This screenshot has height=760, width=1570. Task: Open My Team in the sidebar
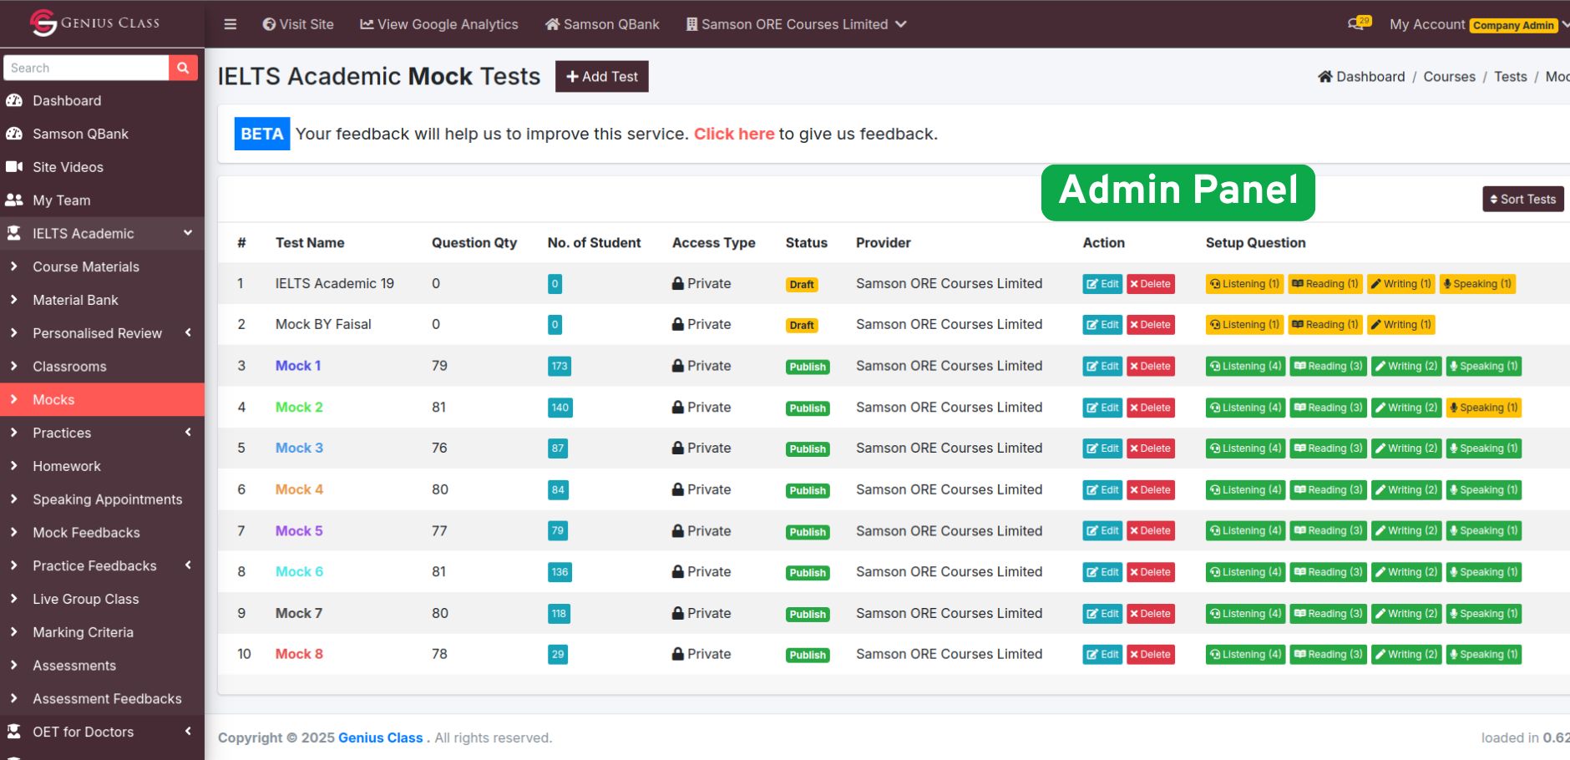coord(61,200)
